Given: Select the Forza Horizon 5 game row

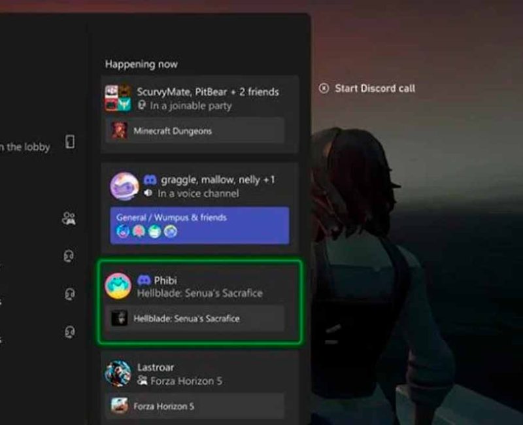Looking at the screenshot, I should point(195,406).
